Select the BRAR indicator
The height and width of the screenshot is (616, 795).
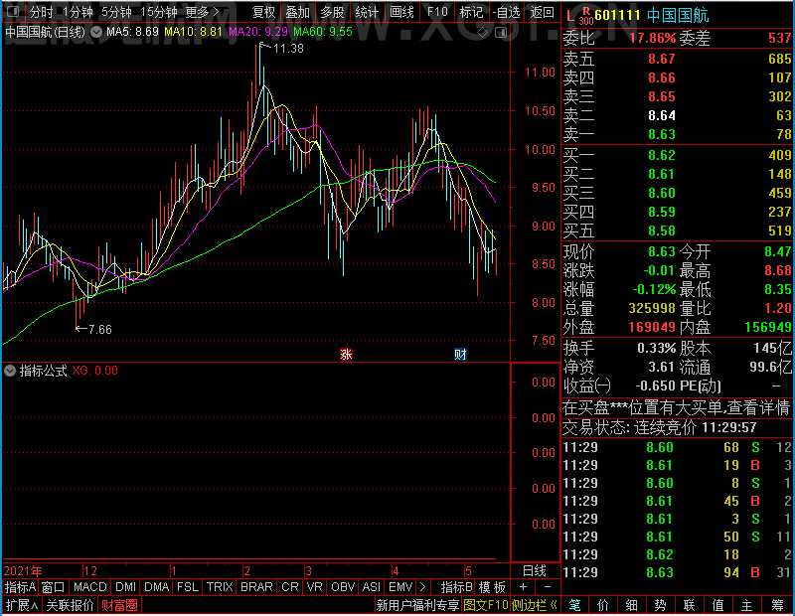(256, 587)
